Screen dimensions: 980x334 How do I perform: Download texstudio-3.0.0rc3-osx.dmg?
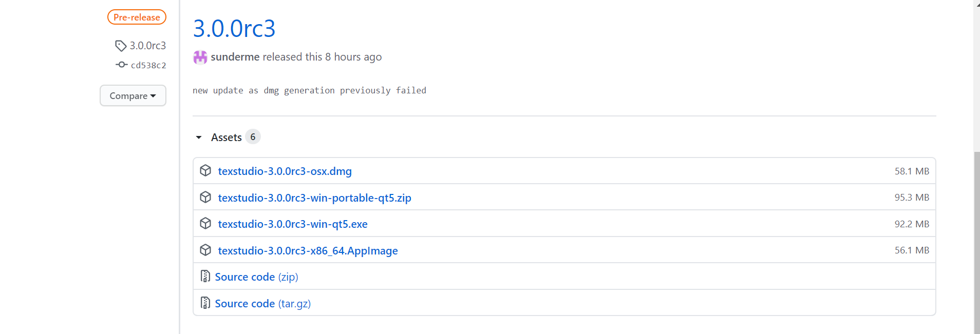point(285,171)
